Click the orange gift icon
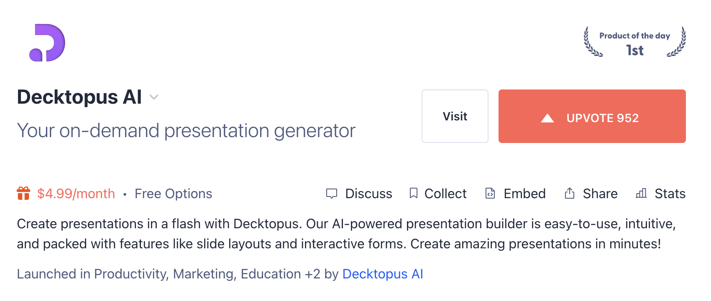The height and width of the screenshot is (301, 711). pos(23,194)
